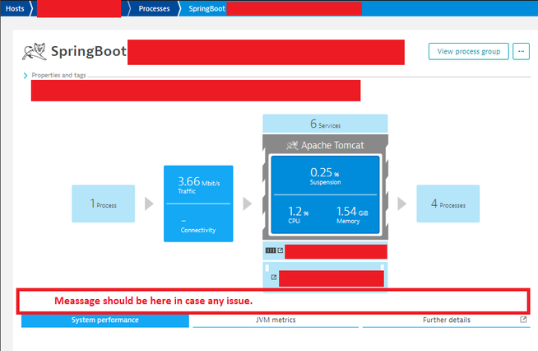Open external link icon in lower light-blue box
Screen dimensions: 538x351
tap(274, 277)
